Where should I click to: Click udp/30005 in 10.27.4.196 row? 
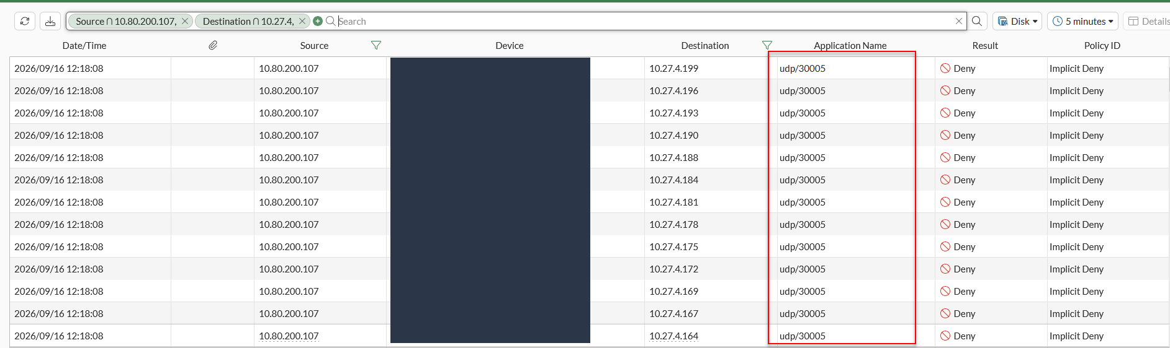pyautogui.click(x=803, y=90)
